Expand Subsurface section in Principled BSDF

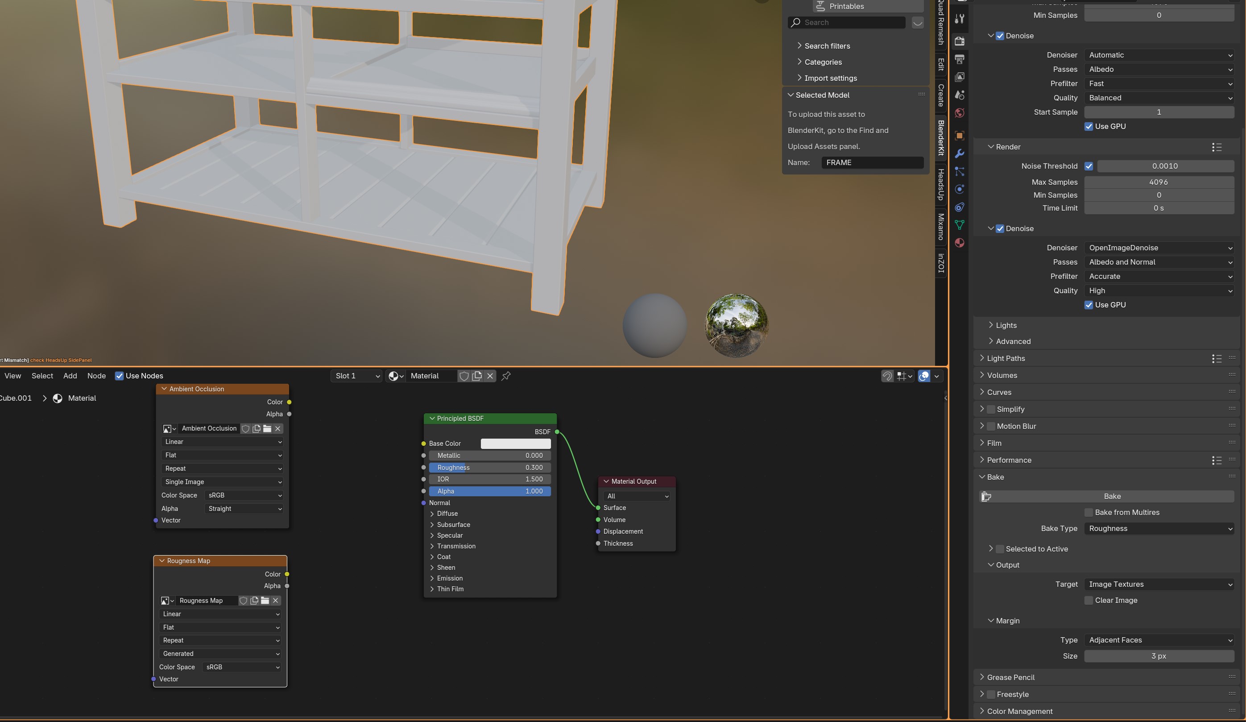pos(453,525)
